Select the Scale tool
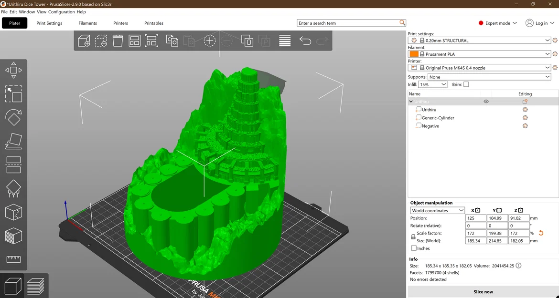Viewport: 559px width, 298px height. pyautogui.click(x=13, y=94)
